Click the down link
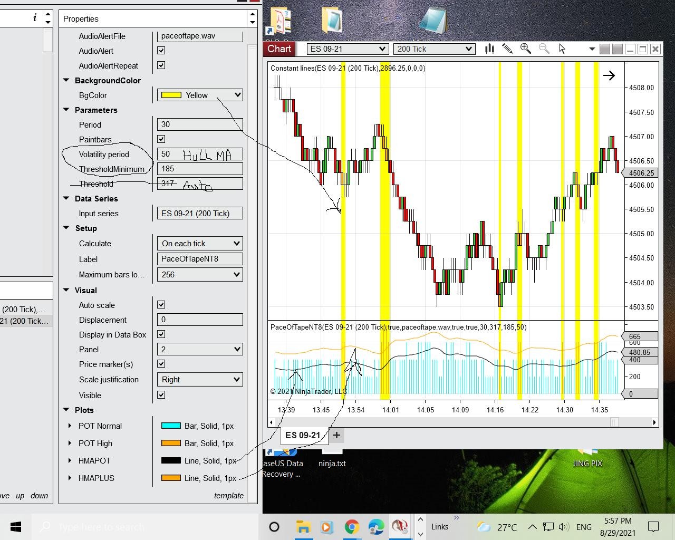 tap(39, 496)
